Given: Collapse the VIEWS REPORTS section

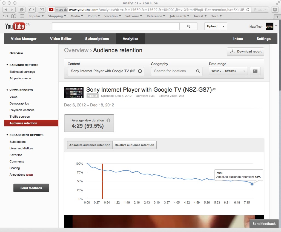Looking at the screenshot, I should pos(7,90).
